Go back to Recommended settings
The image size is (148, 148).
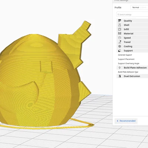pos(126,121)
